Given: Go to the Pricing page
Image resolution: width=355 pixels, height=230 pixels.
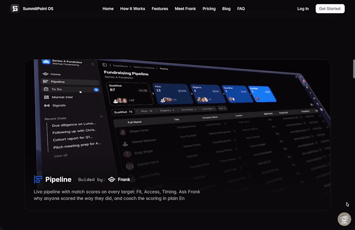Looking at the screenshot, I should click(209, 8).
